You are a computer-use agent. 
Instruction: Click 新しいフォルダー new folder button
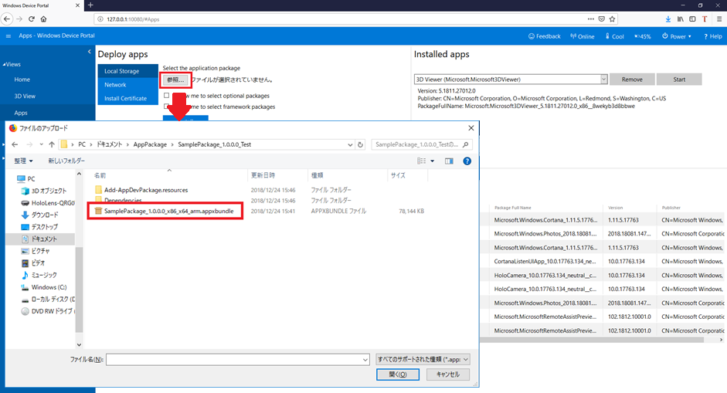[x=66, y=161]
